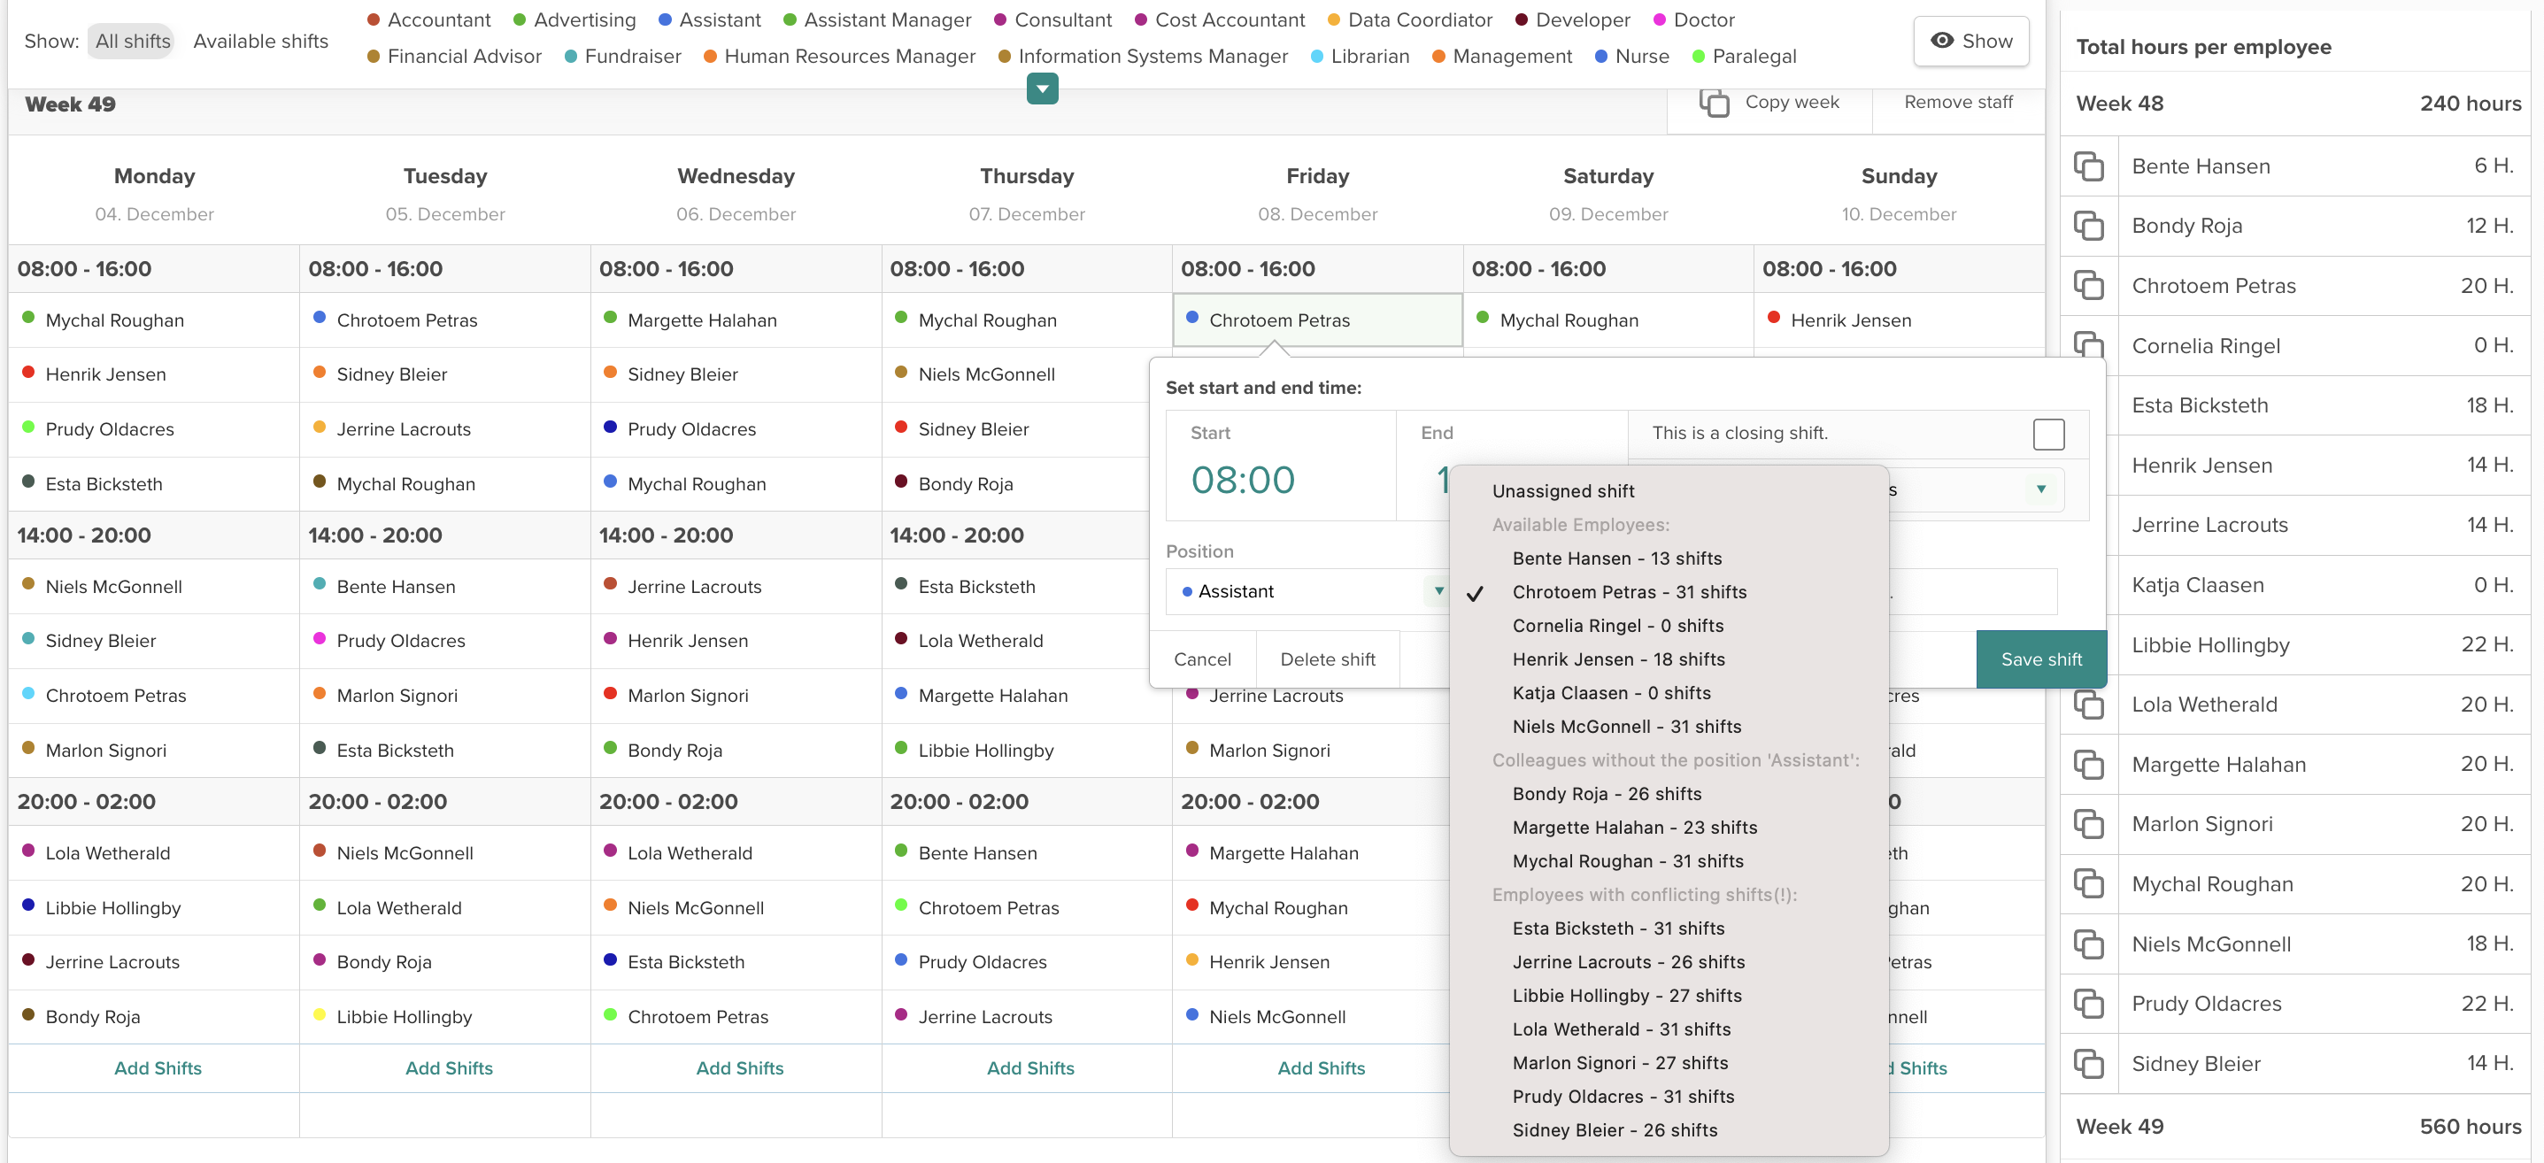Switch view to Available shifts
2544x1163 pixels.
tap(261, 41)
